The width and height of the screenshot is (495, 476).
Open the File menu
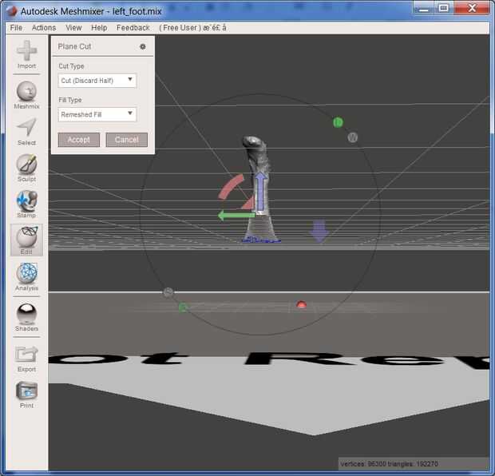click(x=16, y=28)
